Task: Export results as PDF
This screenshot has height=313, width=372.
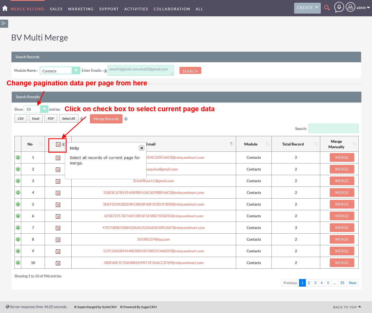Action: [51, 119]
